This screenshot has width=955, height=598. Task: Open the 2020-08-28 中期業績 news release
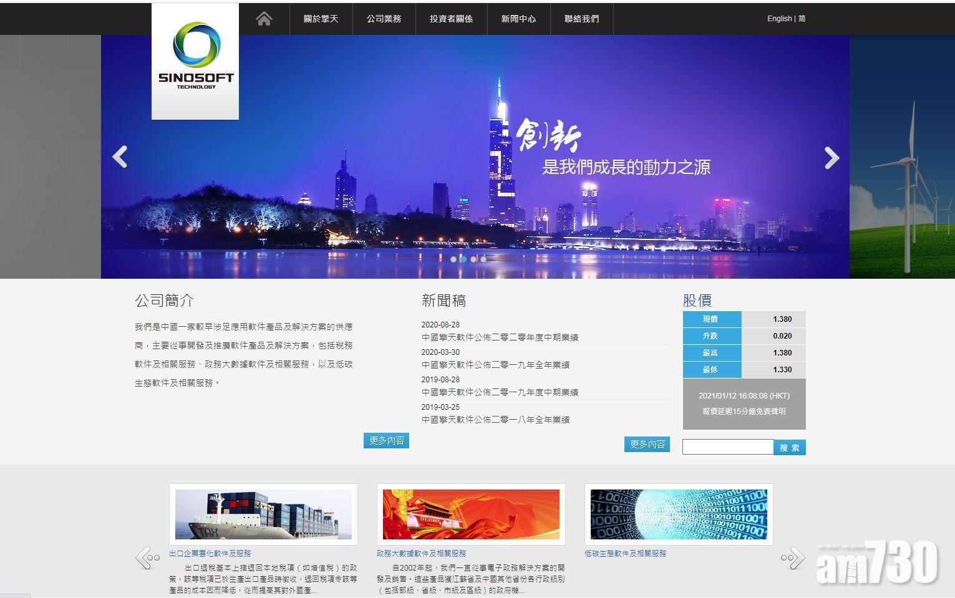tap(500, 337)
